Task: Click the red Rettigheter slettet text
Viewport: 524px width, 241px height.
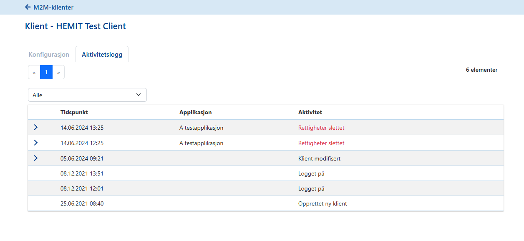Action: 321,128
